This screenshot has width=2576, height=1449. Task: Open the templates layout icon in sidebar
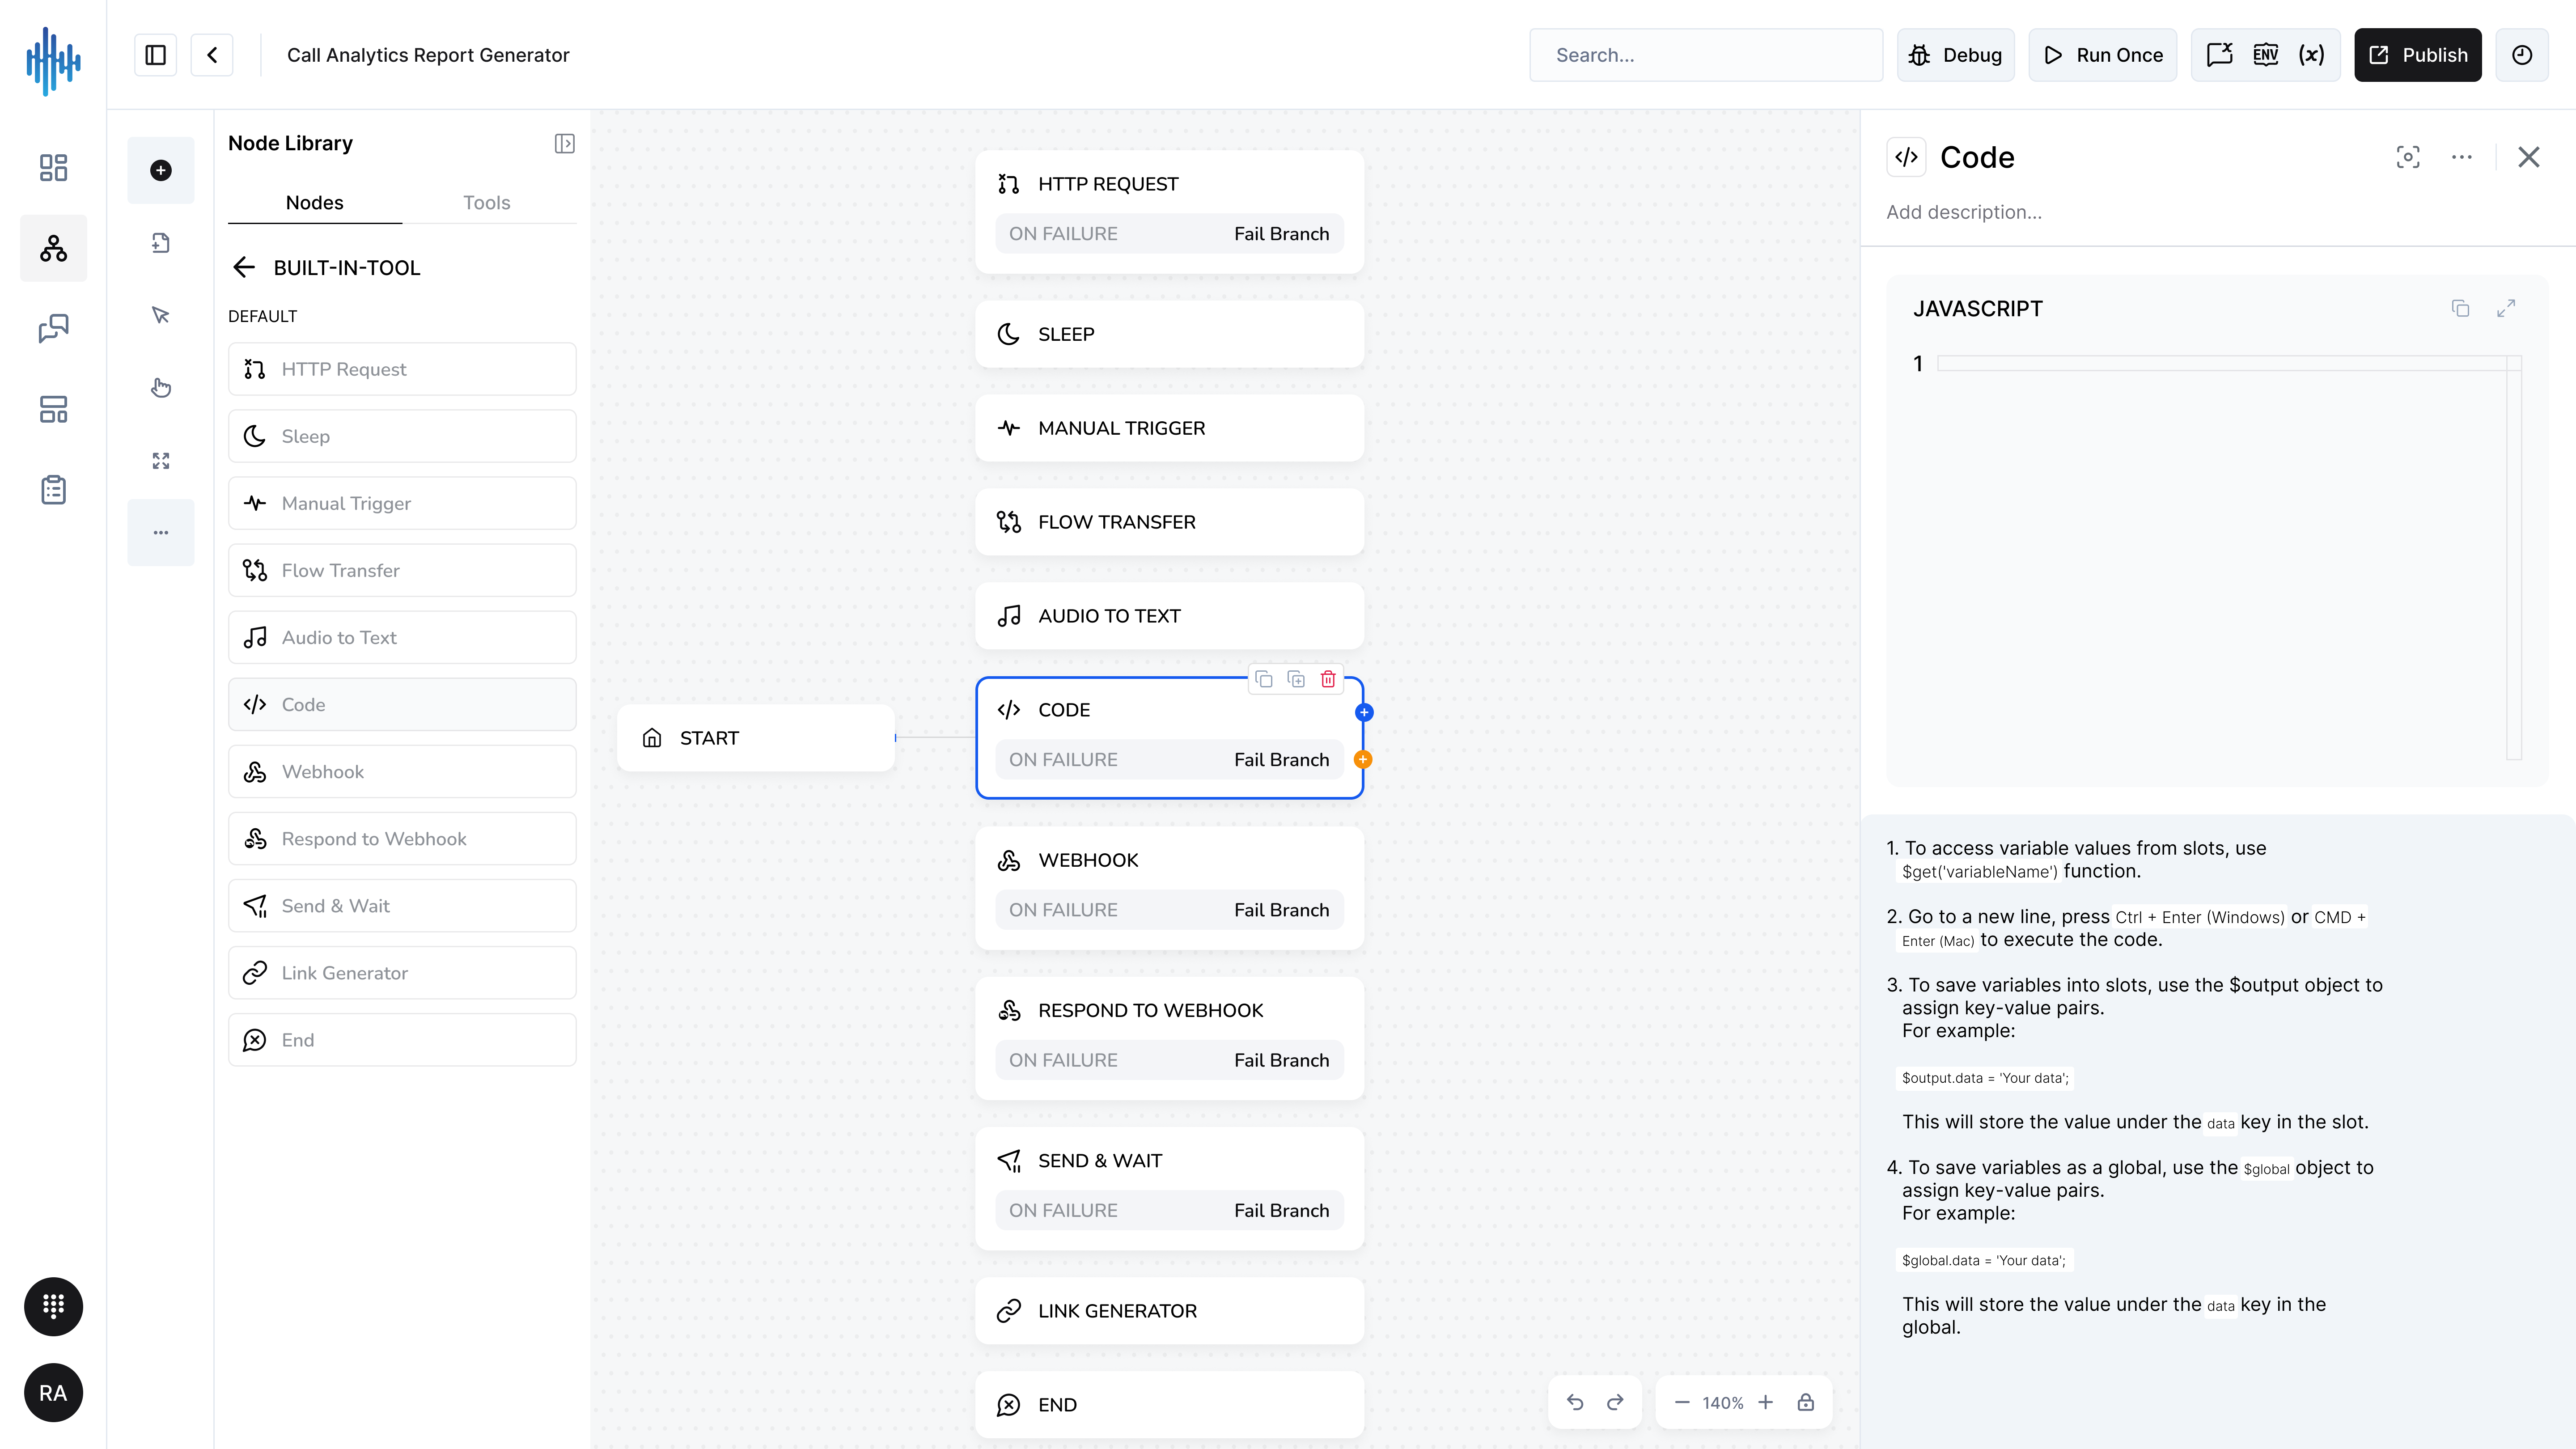[x=53, y=409]
